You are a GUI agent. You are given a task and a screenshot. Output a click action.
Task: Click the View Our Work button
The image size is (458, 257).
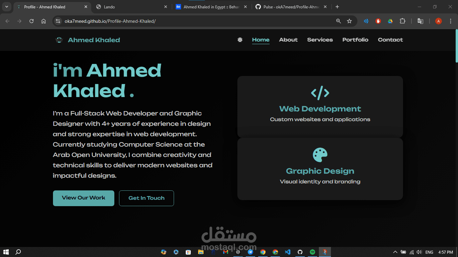tap(83, 198)
